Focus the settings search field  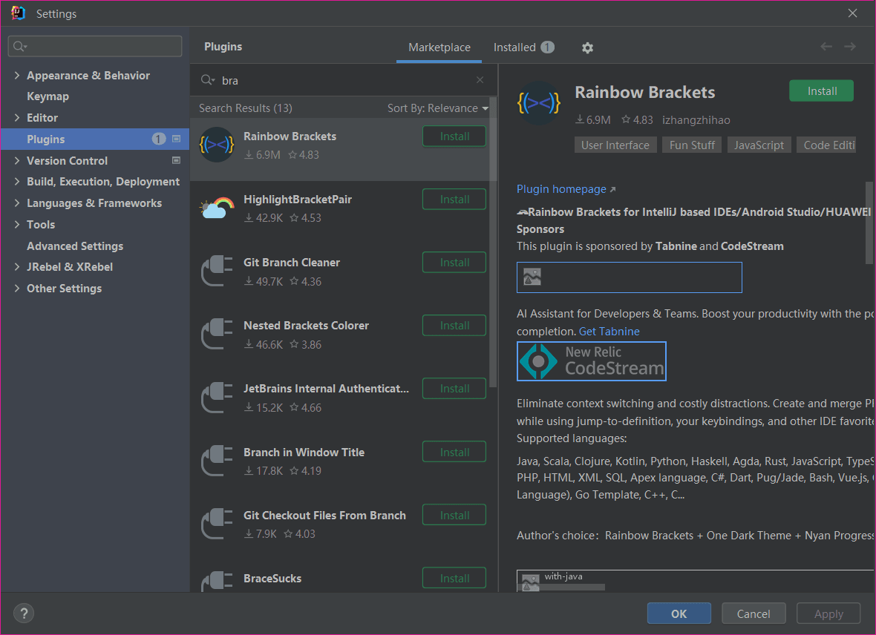(x=95, y=46)
